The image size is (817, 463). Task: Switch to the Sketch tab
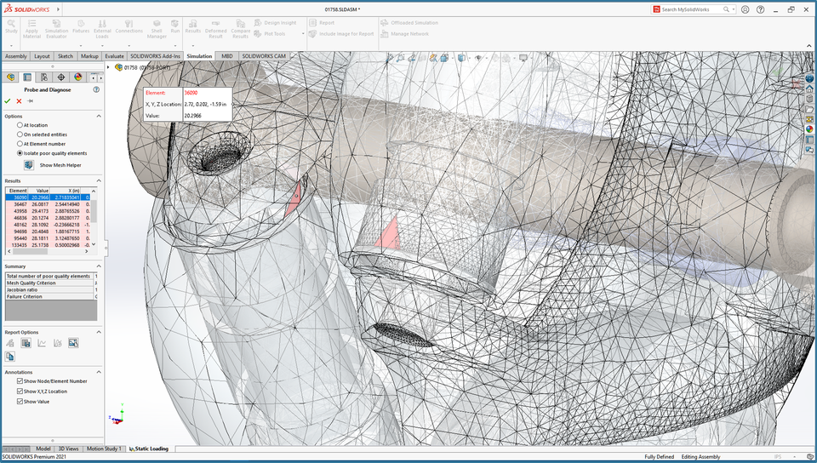click(x=66, y=56)
